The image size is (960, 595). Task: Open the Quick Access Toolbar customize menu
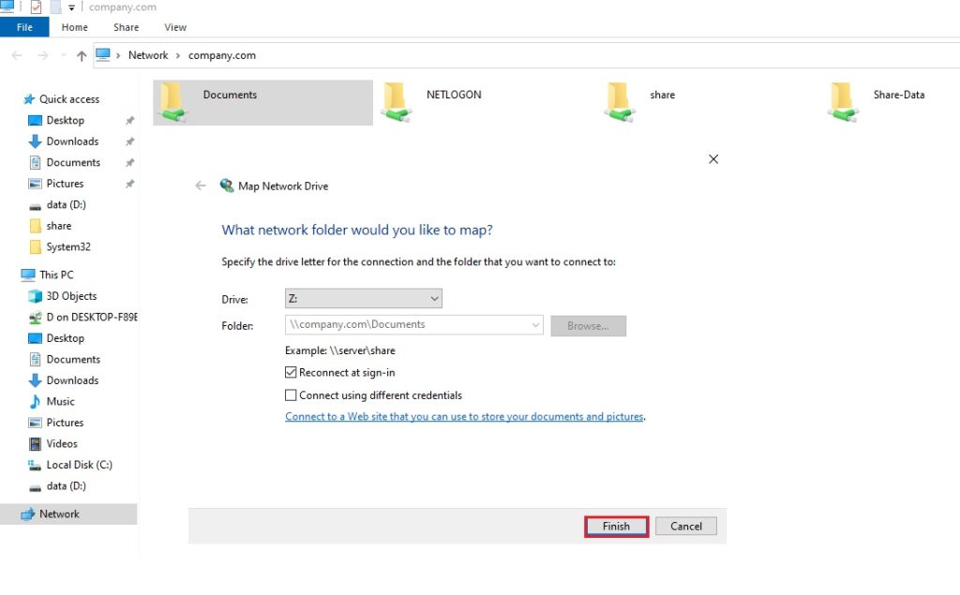pos(71,7)
